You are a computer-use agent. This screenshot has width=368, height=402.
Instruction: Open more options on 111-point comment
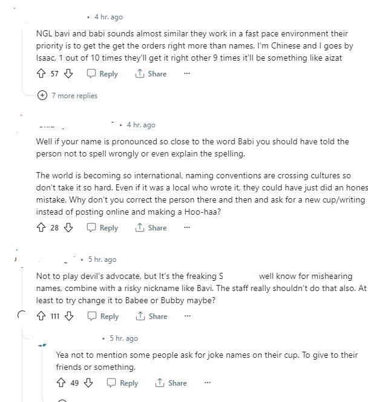coord(188,317)
